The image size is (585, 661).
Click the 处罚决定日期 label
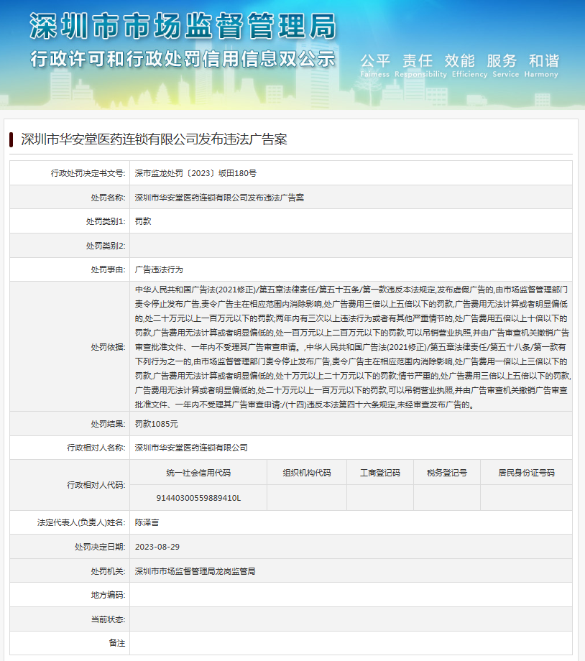point(100,547)
